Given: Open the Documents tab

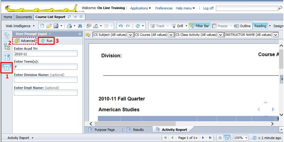Looking at the screenshot, I should point(24,17).
